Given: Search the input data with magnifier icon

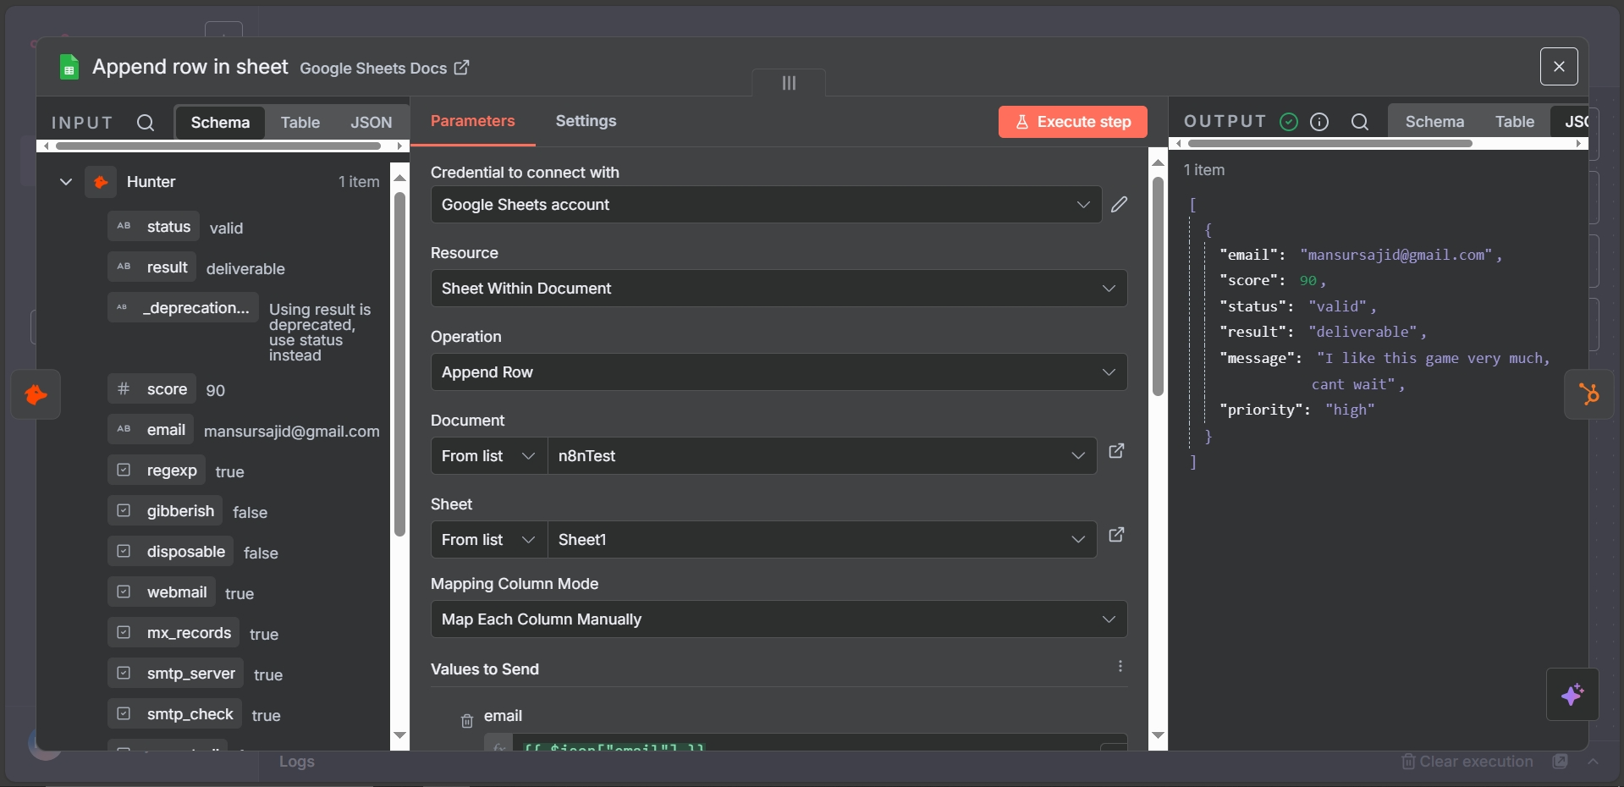Looking at the screenshot, I should coord(146,123).
